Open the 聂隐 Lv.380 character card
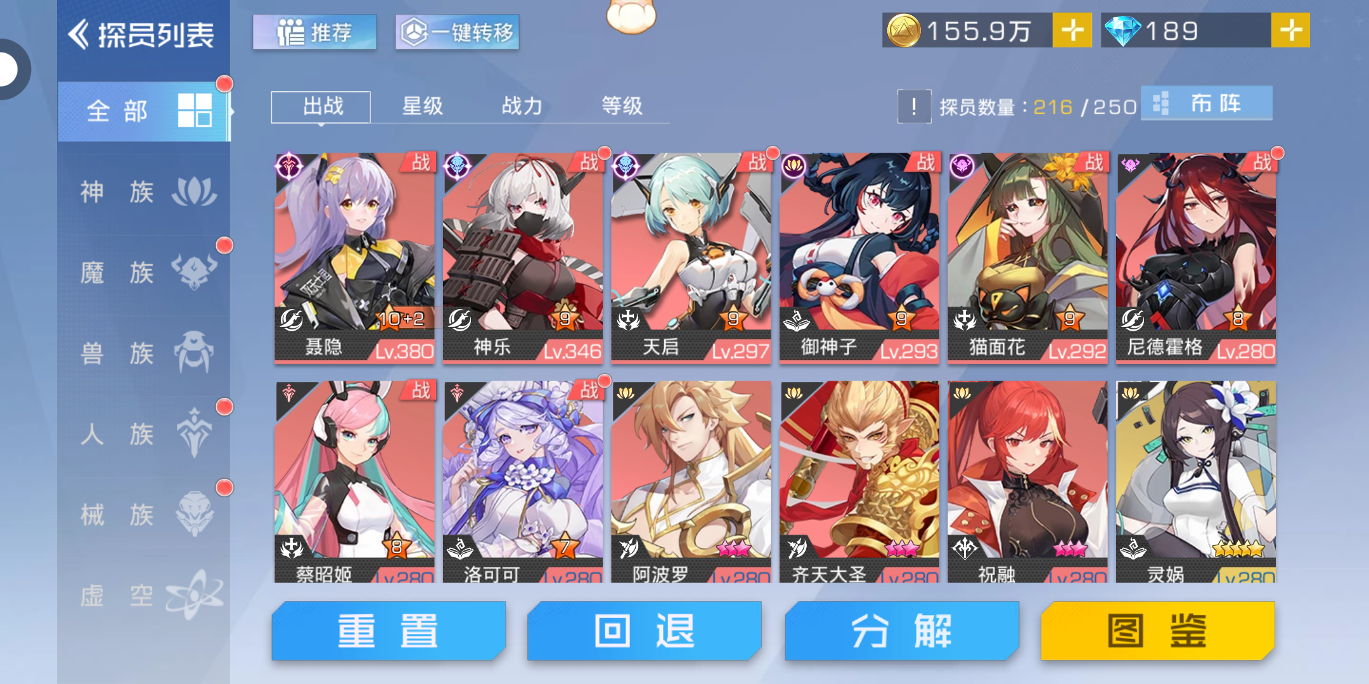 354,258
